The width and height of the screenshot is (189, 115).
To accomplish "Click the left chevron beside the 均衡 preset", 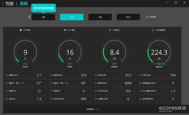I will click(x=29, y=17).
